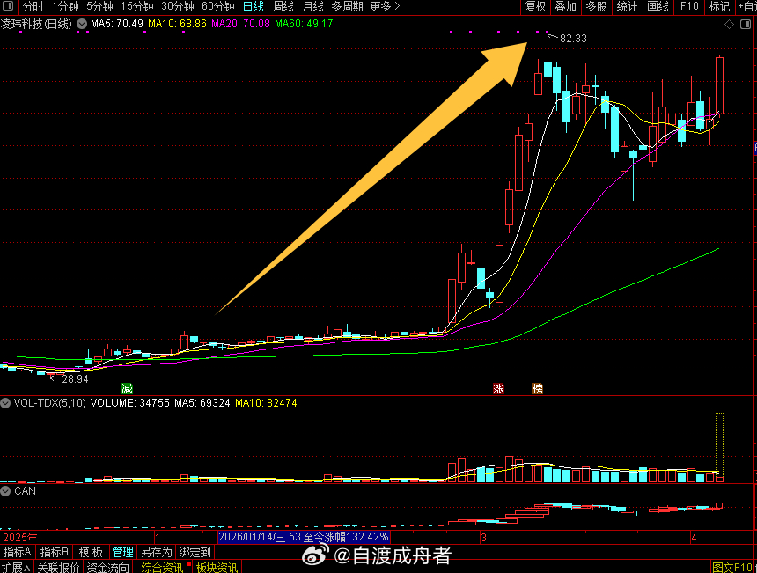This screenshot has height=573, width=757.
Task: Click the 2026/01/14 date info box
Action: [x=304, y=537]
